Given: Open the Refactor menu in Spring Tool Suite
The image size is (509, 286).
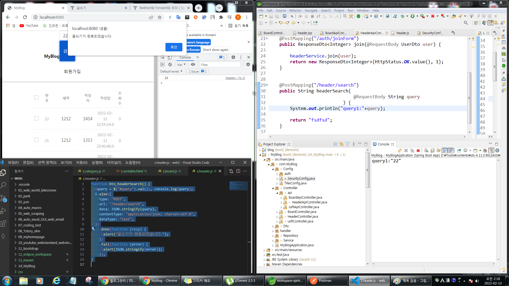Looking at the screenshot, I should 295,11.
